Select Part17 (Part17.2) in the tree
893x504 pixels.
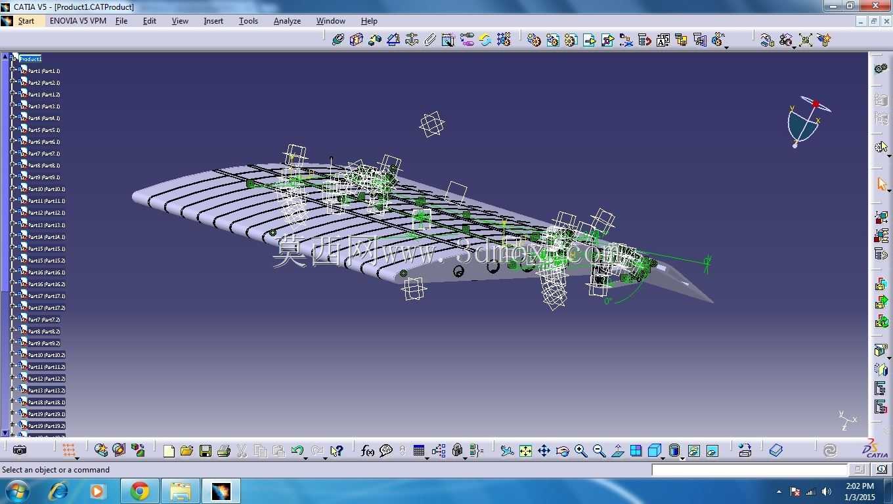47,308
